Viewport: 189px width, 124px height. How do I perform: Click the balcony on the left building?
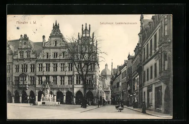point(23,86)
